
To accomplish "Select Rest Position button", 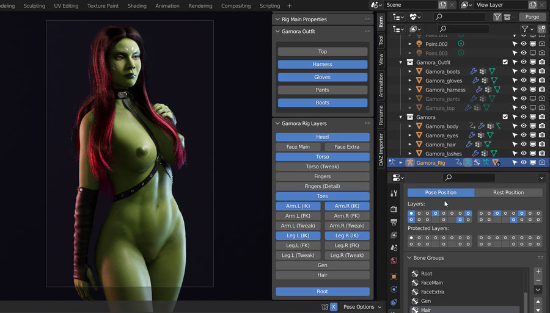I will pos(508,192).
